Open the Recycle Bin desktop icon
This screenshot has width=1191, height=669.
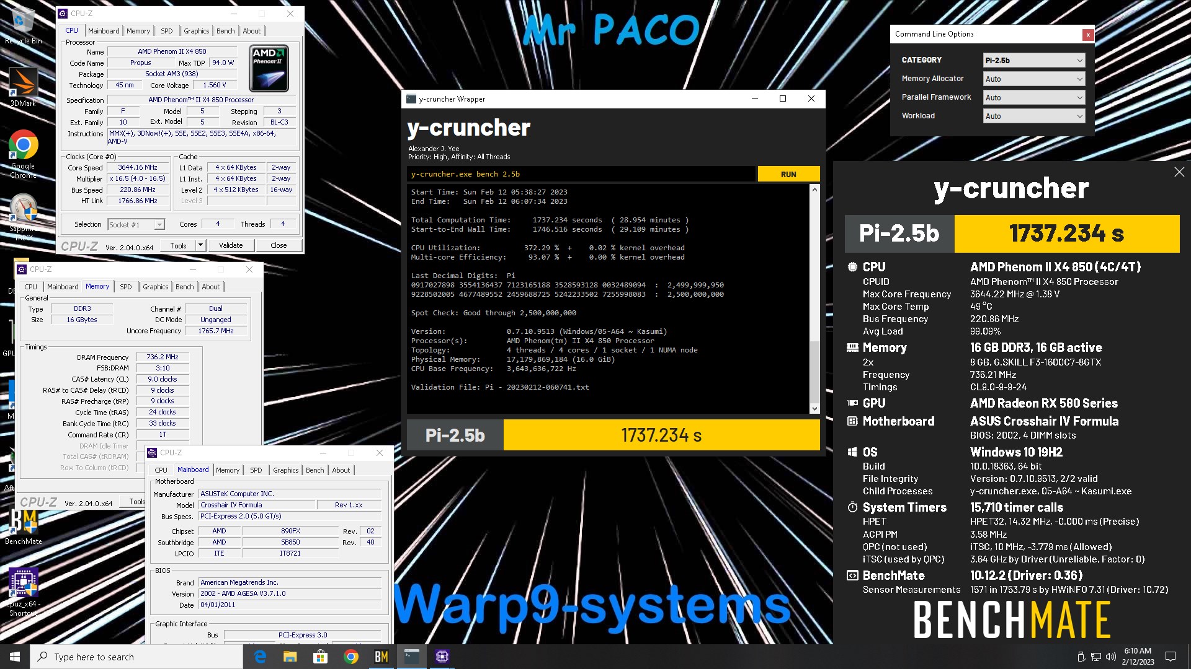point(23,25)
